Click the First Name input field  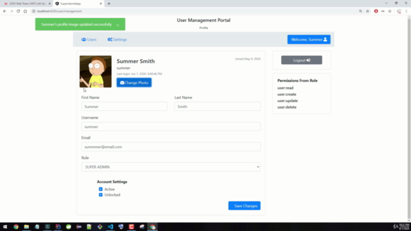coord(124,107)
